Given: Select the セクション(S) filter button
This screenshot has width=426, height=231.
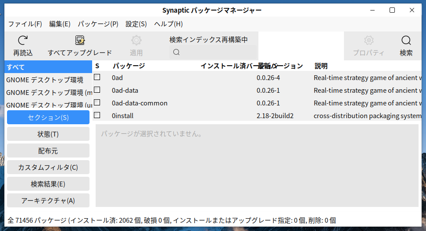Looking at the screenshot, I should 48,117.
